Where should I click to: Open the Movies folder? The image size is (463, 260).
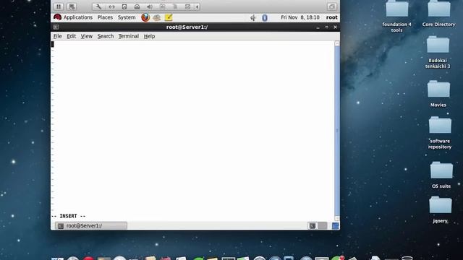click(x=438, y=94)
